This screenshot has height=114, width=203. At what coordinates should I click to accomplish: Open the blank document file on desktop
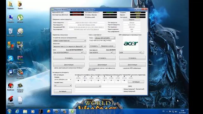20,100
